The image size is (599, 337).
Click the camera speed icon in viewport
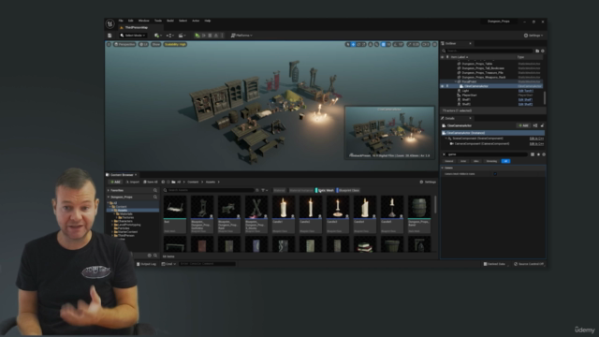(426, 44)
